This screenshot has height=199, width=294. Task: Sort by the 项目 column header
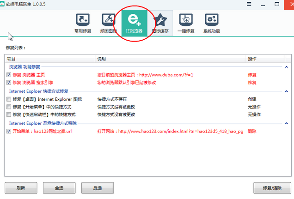(50, 59)
